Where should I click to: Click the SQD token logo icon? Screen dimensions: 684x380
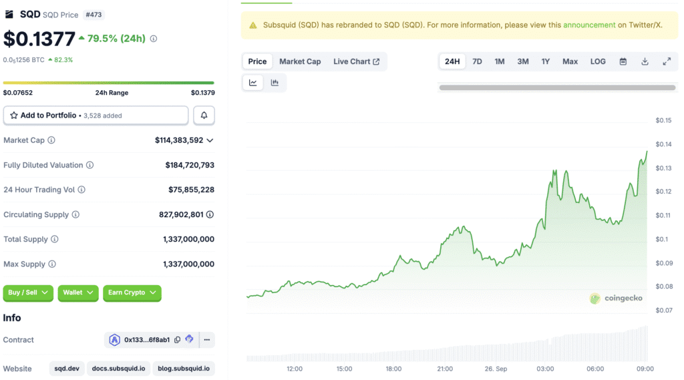click(9, 15)
